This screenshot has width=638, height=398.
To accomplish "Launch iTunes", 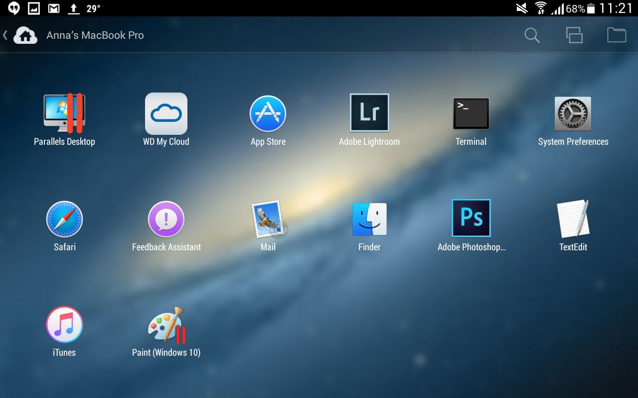I will click(64, 325).
